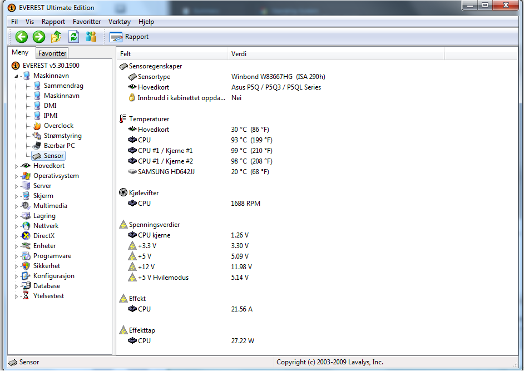Click the Bærbar PC laptop icon
524x371 pixels.
[x=37, y=146]
